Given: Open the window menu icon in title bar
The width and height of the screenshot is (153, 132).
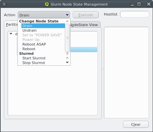Looking at the screenshot, I should coord(4,4).
